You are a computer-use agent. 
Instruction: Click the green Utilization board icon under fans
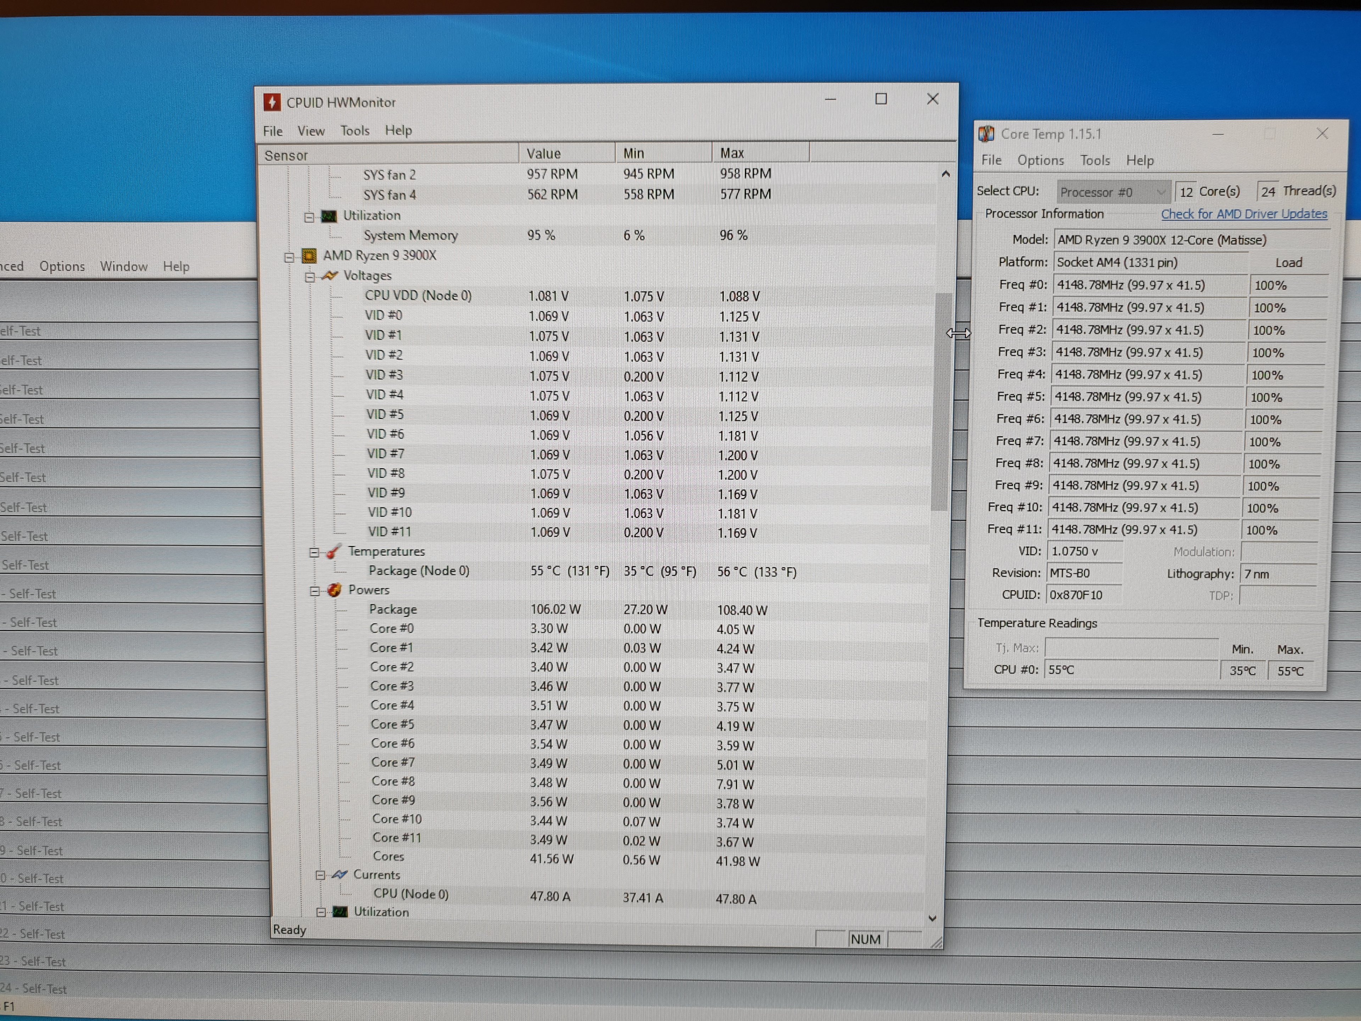click(x=329, y=216)
